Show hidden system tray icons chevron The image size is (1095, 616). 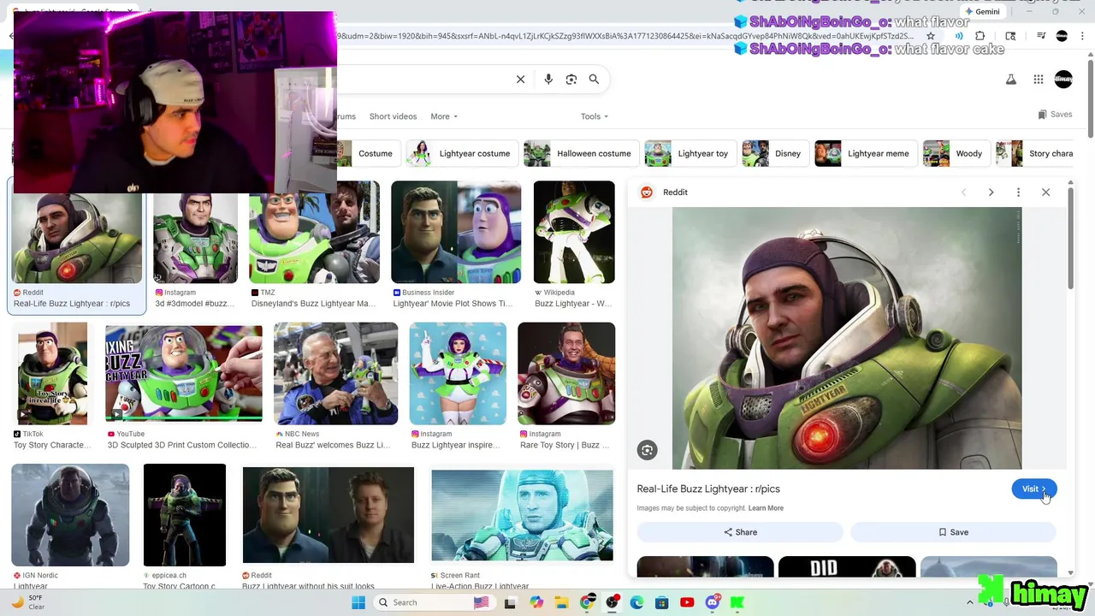tap(969, 602)
